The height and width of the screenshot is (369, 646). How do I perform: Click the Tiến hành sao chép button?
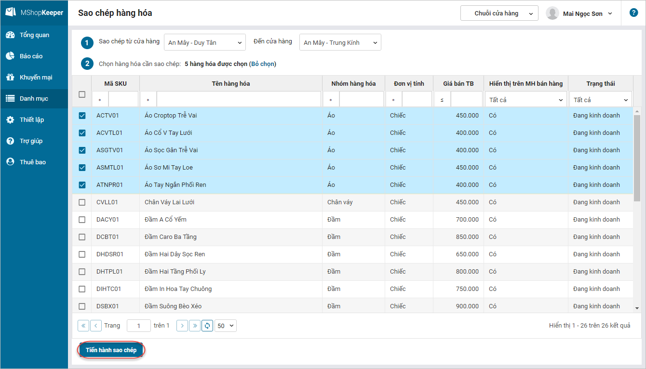(111, 350)
